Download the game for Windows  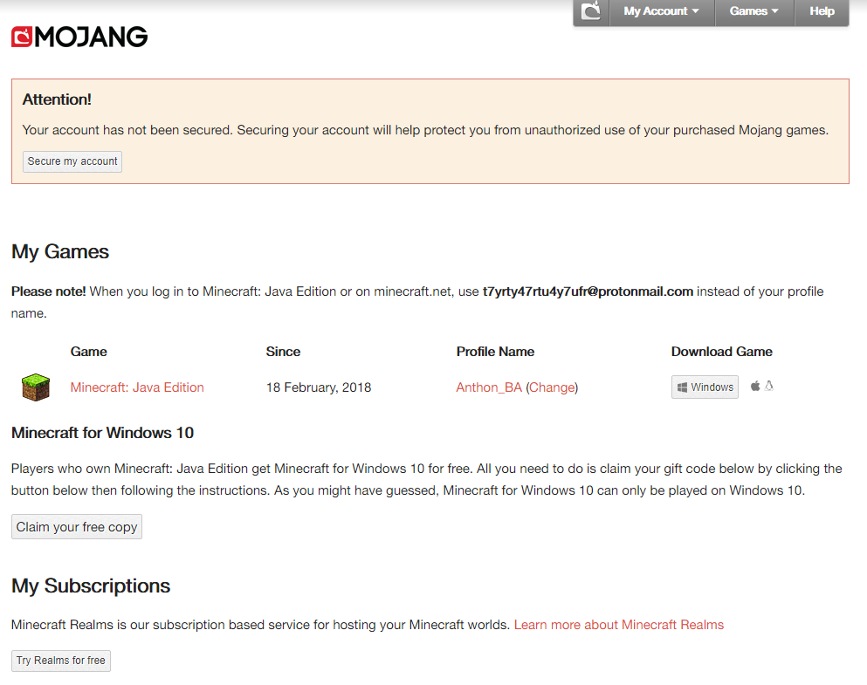pyautogui.click(x=705, y=387)
